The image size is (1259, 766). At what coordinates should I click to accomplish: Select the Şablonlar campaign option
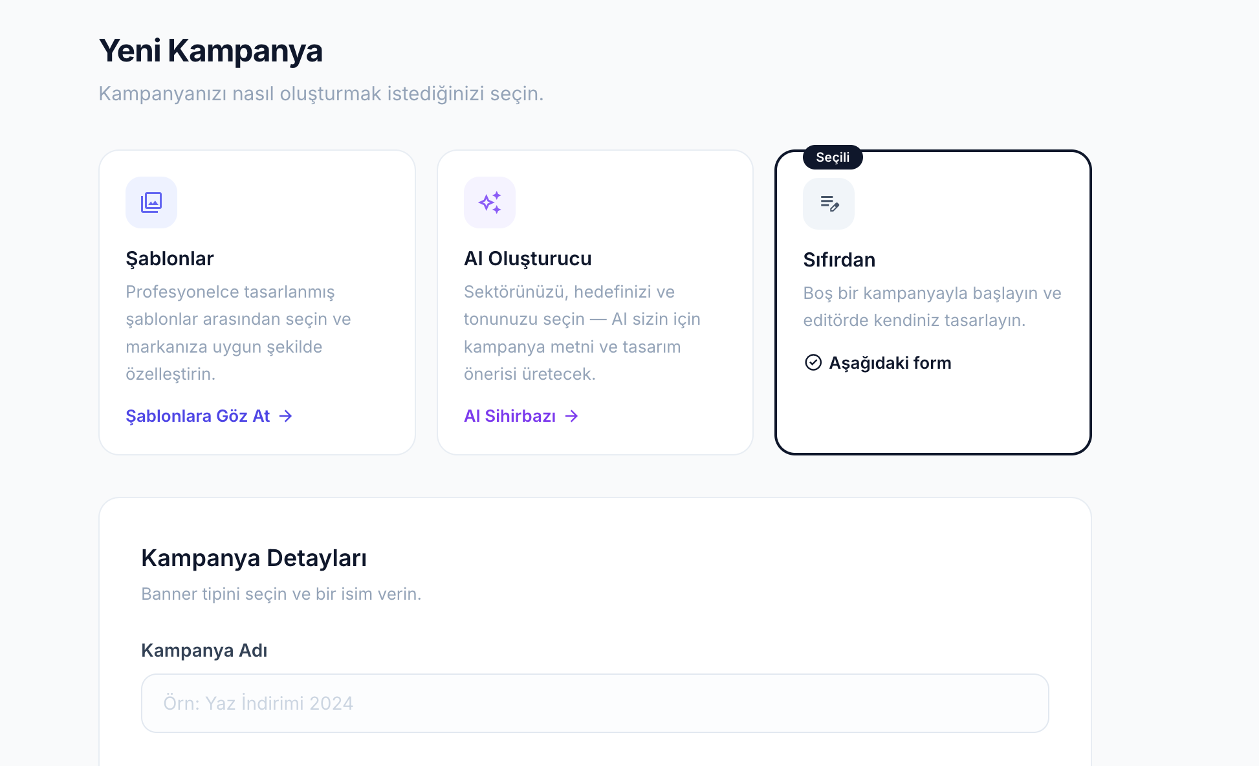[257, 301]
